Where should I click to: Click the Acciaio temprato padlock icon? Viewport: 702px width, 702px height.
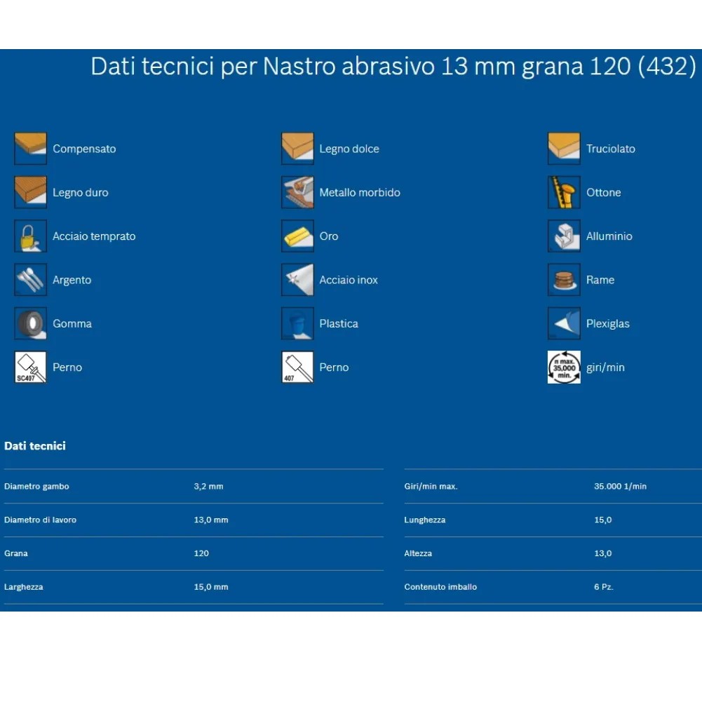[x=30, y=236]
